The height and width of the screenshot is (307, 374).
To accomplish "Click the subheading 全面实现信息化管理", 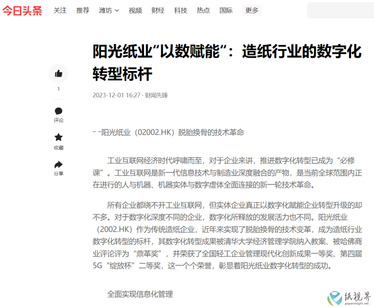I will click(x=140, y=294).
